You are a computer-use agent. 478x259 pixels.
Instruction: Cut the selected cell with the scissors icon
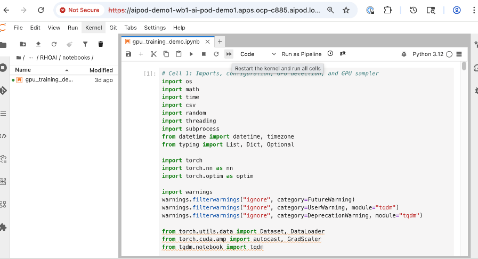(153, 54)
